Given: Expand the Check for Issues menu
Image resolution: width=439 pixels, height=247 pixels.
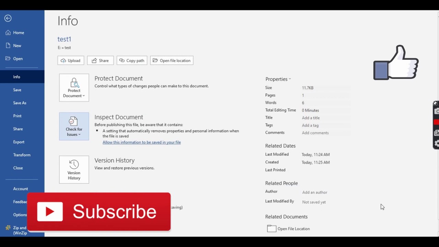Looking at the screenshot, I should pos(74,126).
